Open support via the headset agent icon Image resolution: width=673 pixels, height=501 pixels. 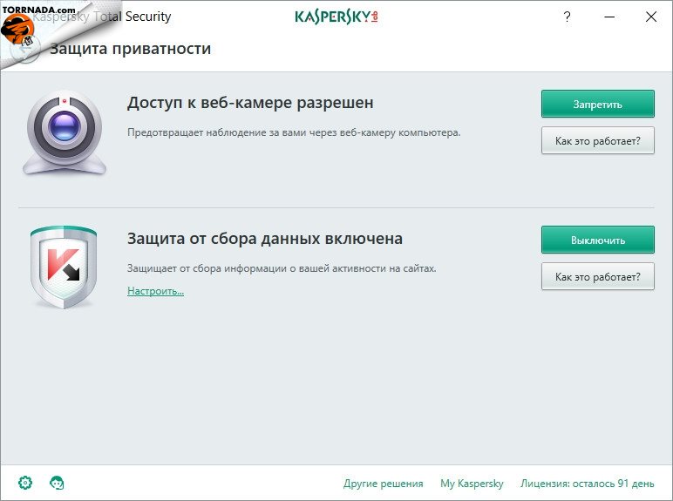57,483
